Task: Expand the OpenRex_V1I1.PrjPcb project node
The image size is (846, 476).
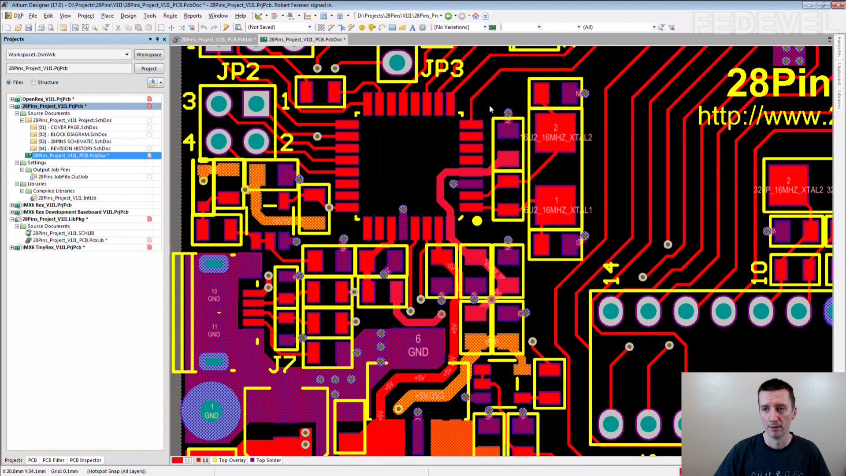Action: tap(11, 99)
